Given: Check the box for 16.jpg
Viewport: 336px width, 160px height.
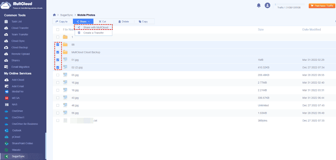Looking at the screenshot, I should tap(58, 83).
